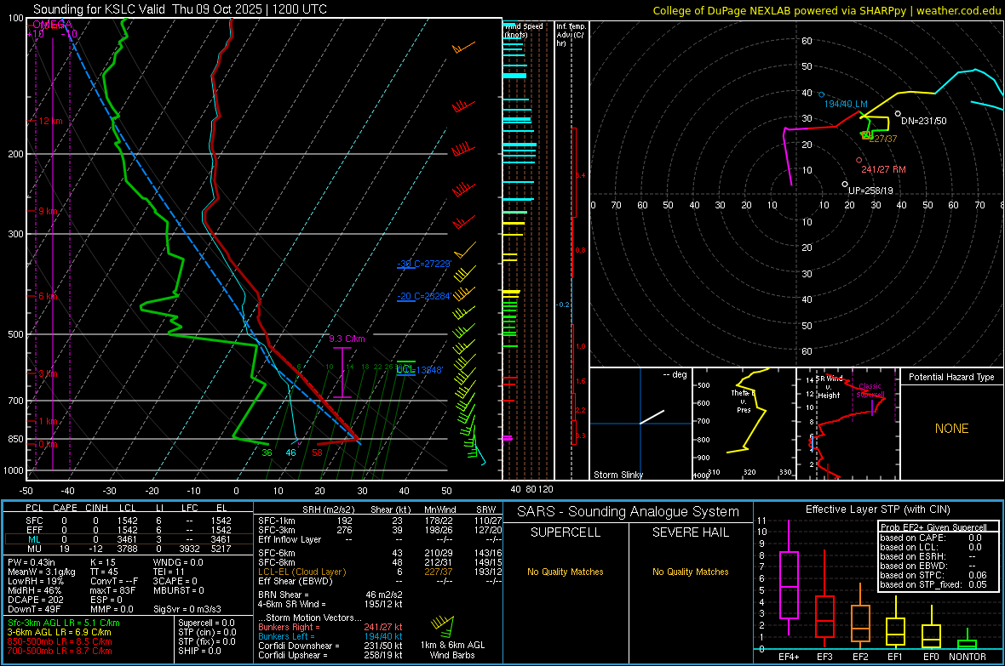Click the Bunkers Left = 194/40 kt text

(330, 636)
